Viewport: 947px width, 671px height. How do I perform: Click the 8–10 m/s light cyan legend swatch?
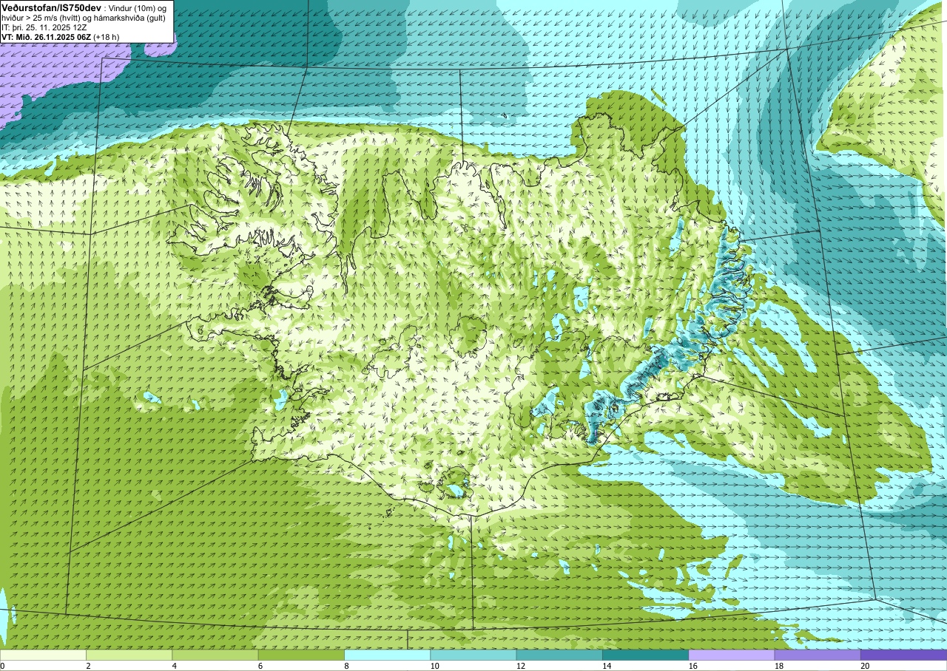click(387, 655)
